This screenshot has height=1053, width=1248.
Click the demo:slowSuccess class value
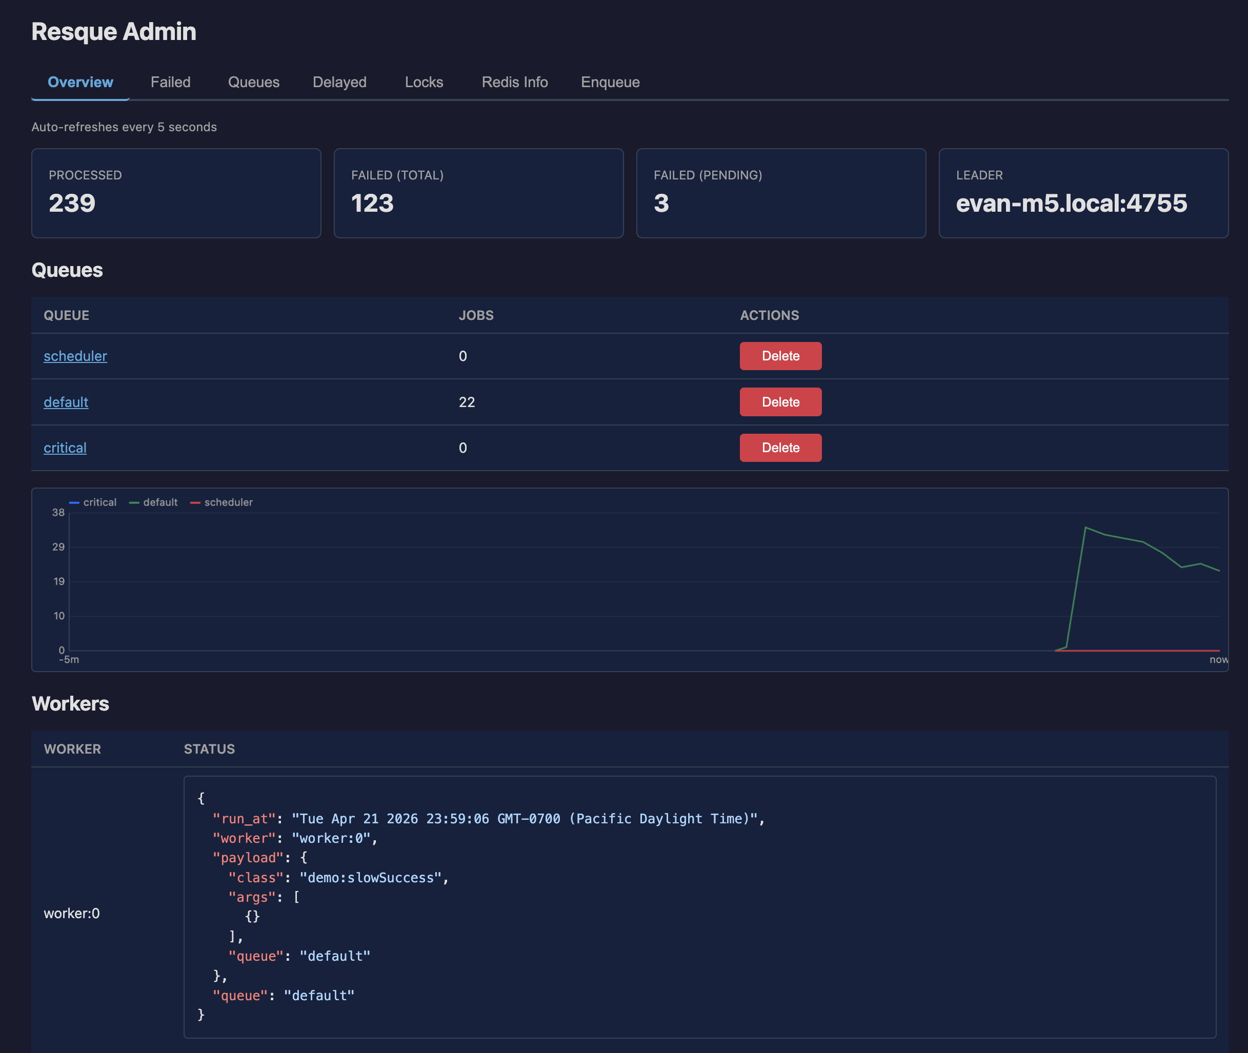(370, 878)
